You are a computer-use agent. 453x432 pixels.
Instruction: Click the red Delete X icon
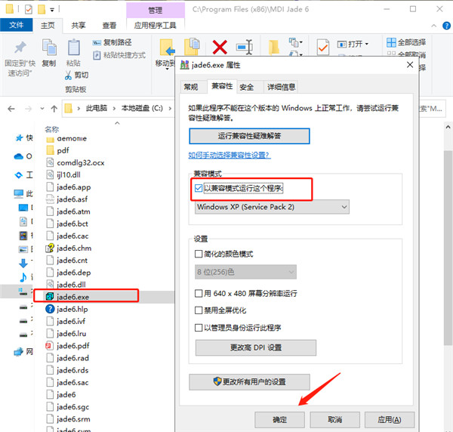[x=220, y=47]
